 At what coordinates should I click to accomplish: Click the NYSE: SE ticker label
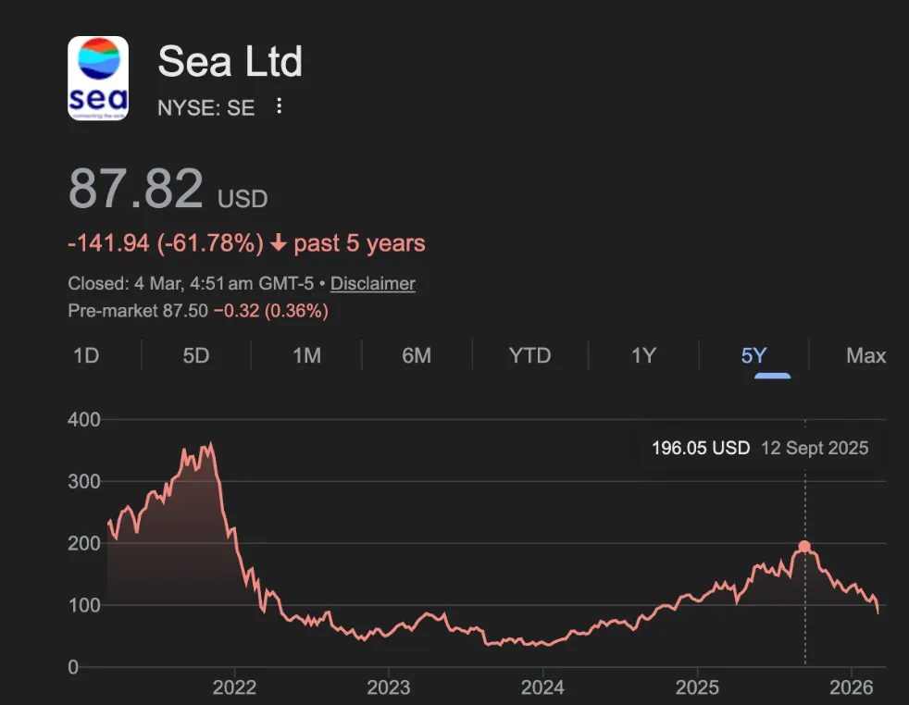pos(205,107)
